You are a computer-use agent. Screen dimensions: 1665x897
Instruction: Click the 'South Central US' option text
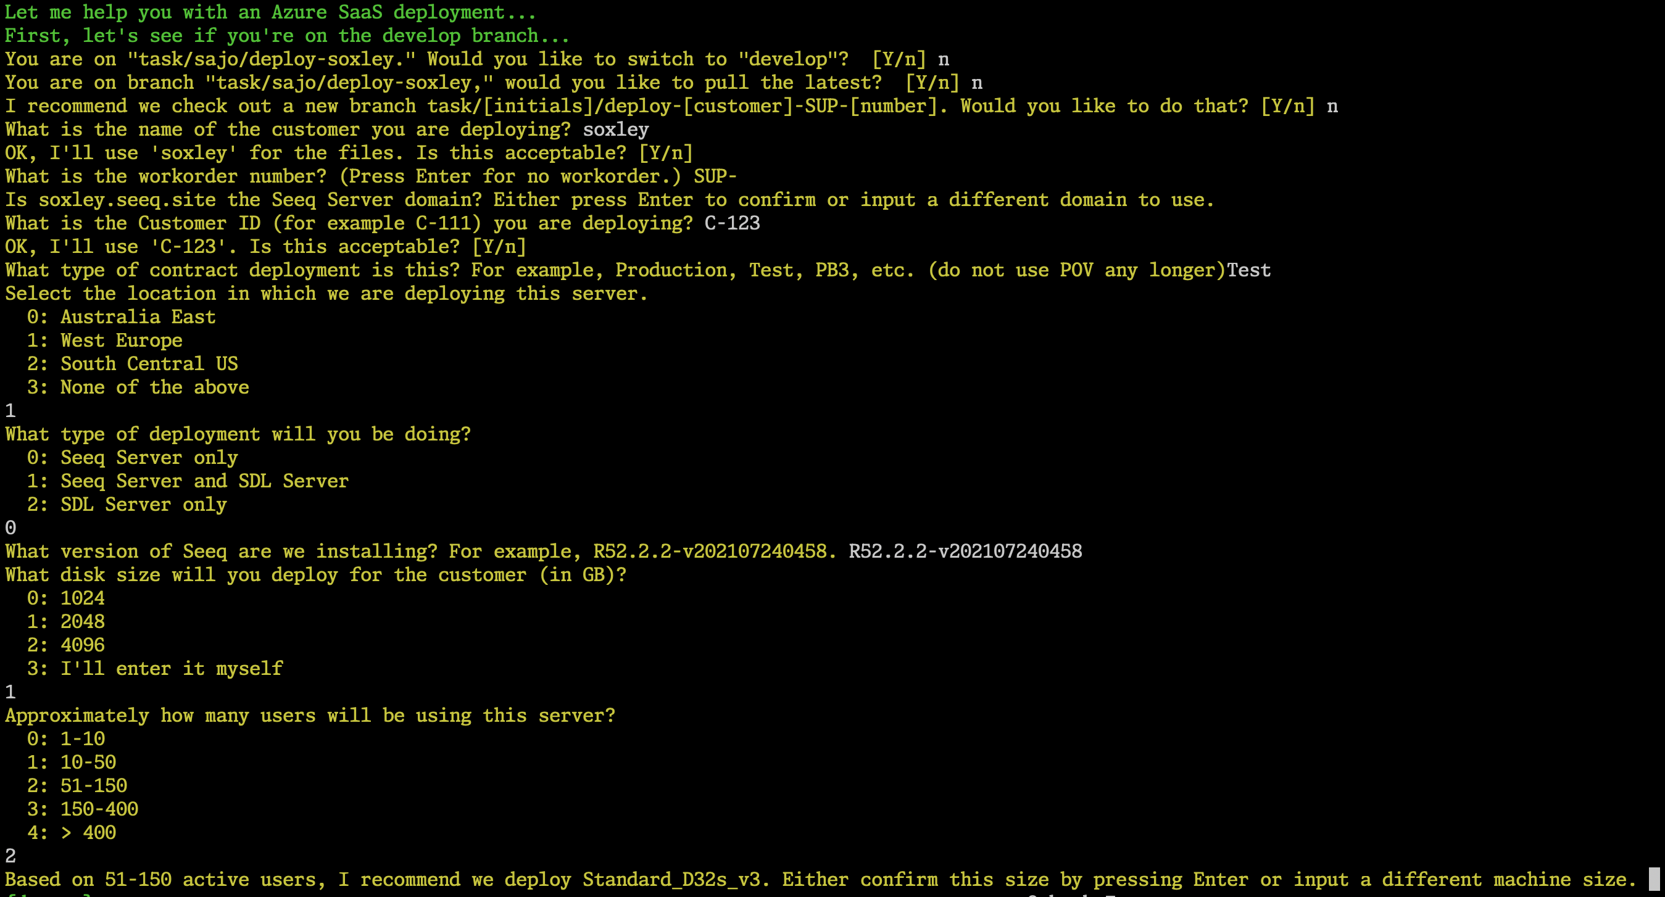[149, 364]
